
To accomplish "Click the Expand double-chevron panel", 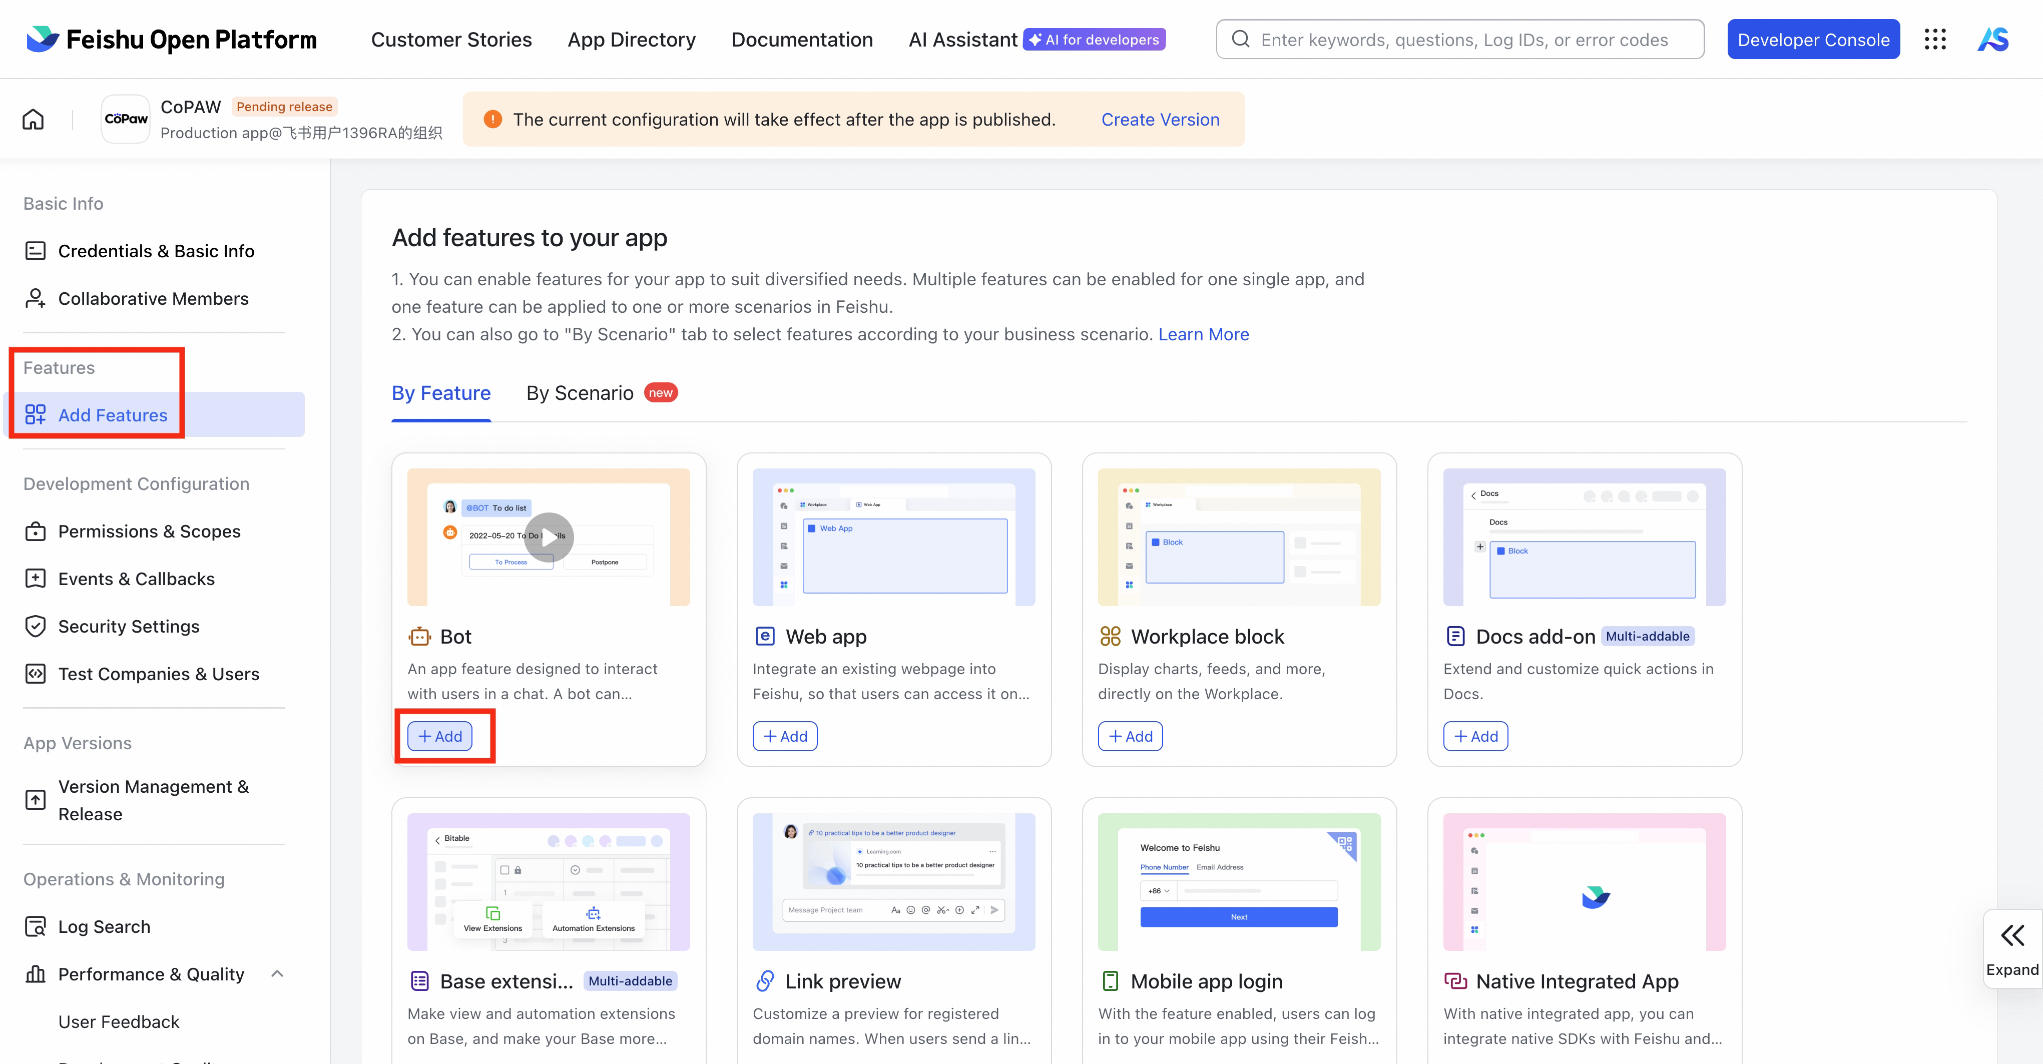I will (2011, 949).
